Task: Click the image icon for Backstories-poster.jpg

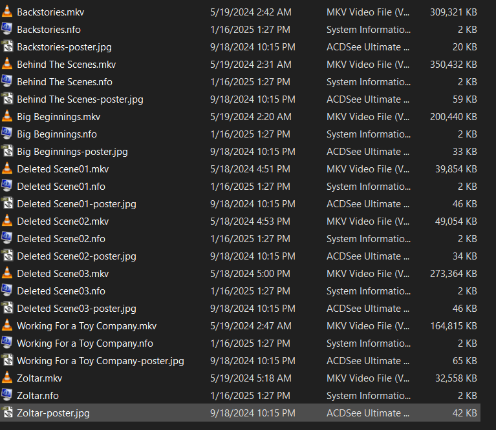Action: pos(7,46)
